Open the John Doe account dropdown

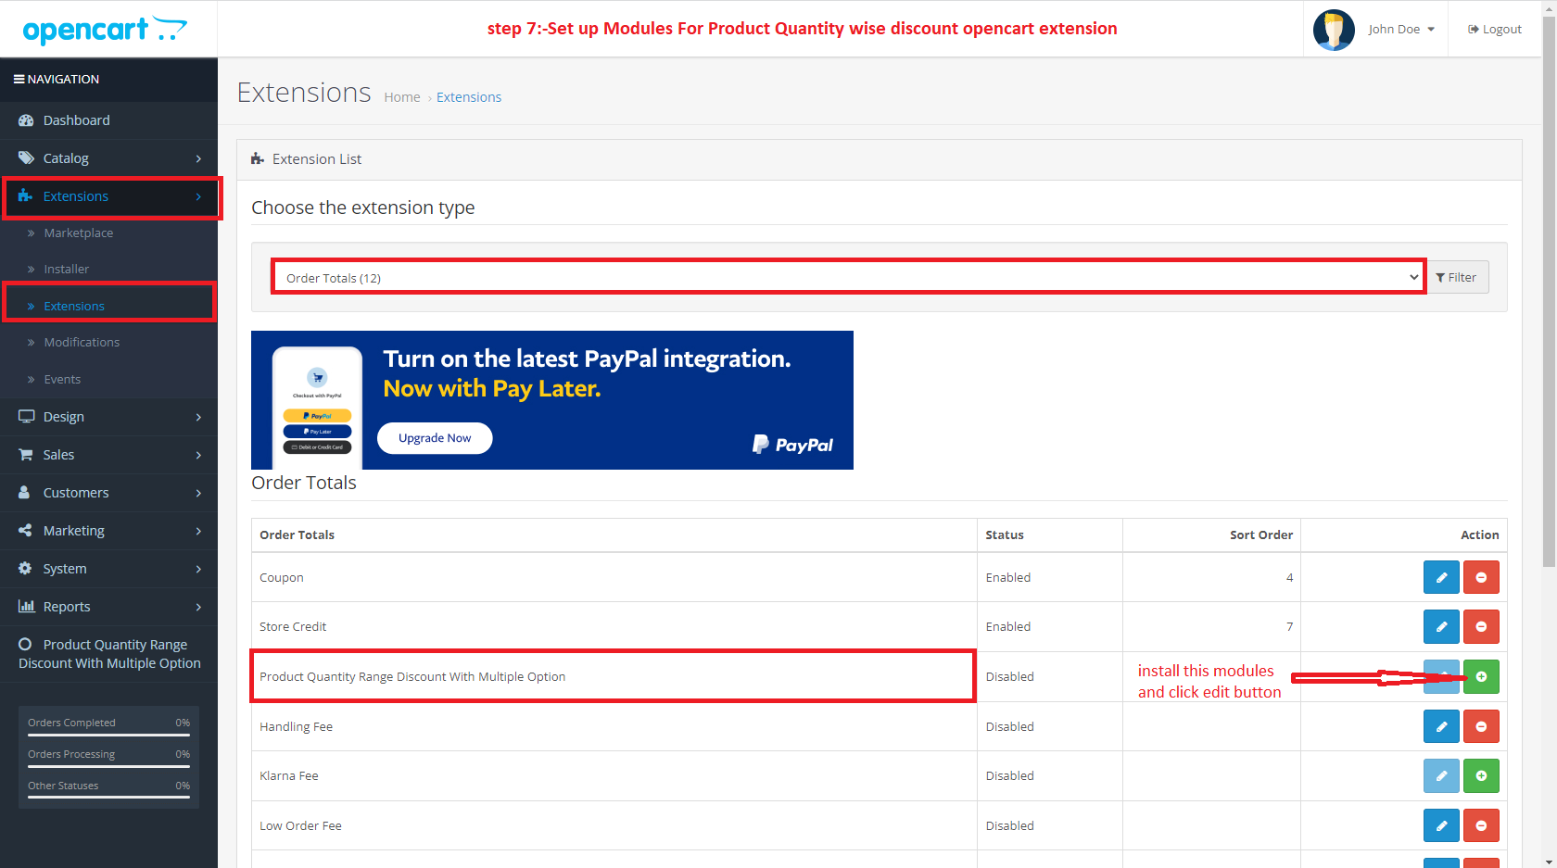(1399, 29)
